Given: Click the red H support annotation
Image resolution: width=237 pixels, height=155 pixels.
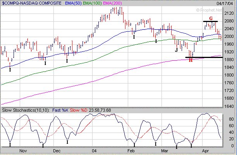Looking at the screenshot, I should [x=191, y=60].
